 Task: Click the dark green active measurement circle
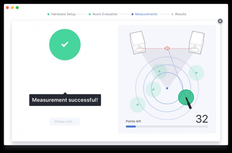(185, 96)
